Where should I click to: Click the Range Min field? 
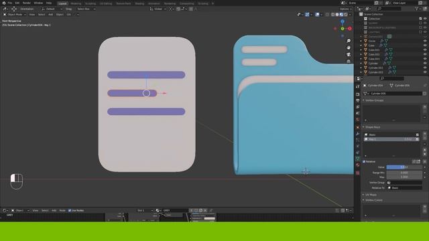(404, 173)
